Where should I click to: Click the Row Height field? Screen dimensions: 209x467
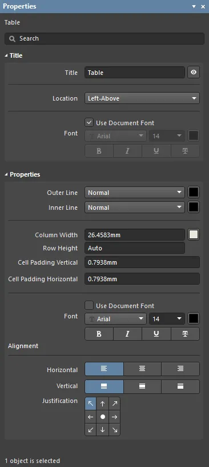(135, 248)
